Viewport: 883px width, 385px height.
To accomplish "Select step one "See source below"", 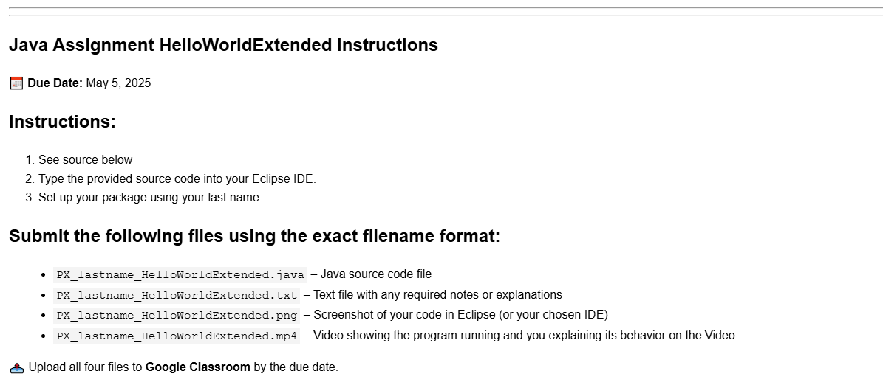I will tap(85, 159).
